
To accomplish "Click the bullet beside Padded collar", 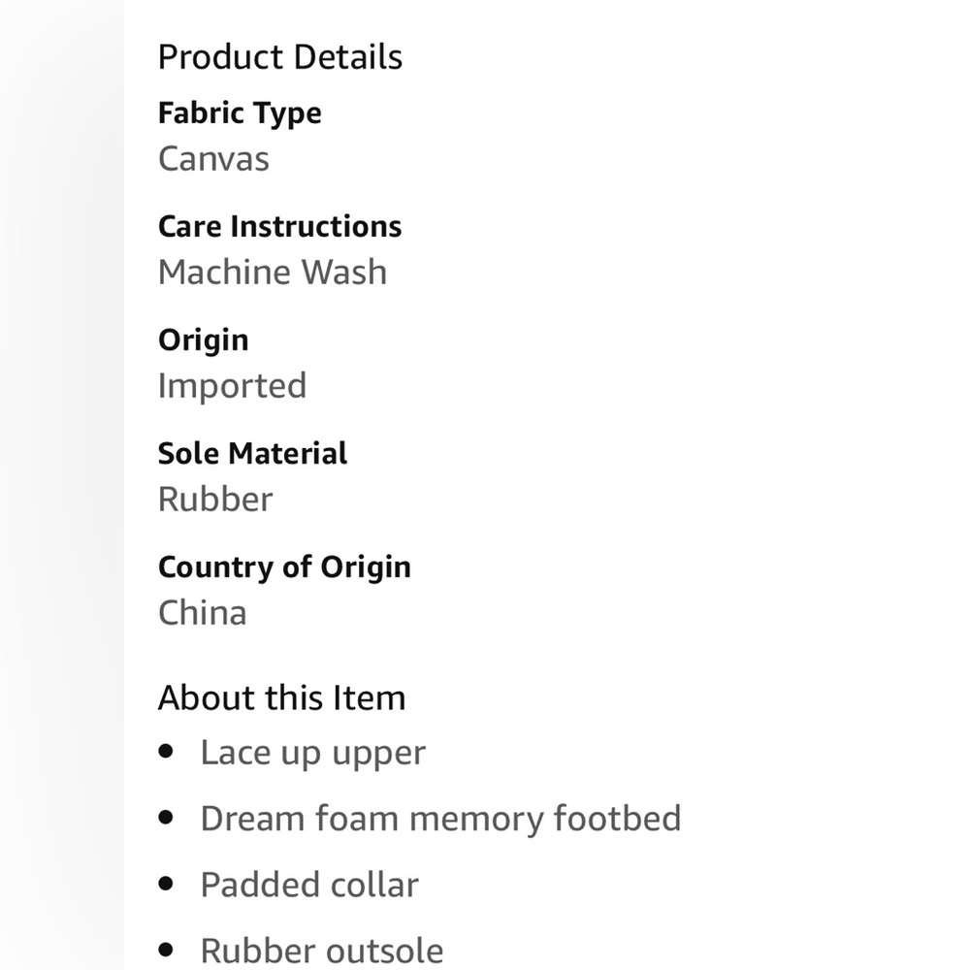I will click(x=168, y=883).
